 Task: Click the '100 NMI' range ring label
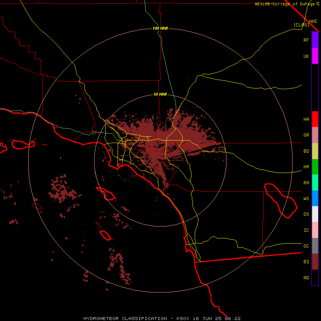click(x=160, y=28)
